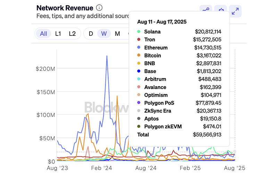Click the Tron label in tooltip
The image size is (278, 174).
(149, 39)
